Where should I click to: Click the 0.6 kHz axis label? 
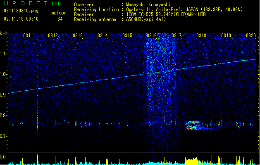pos(4,157)
